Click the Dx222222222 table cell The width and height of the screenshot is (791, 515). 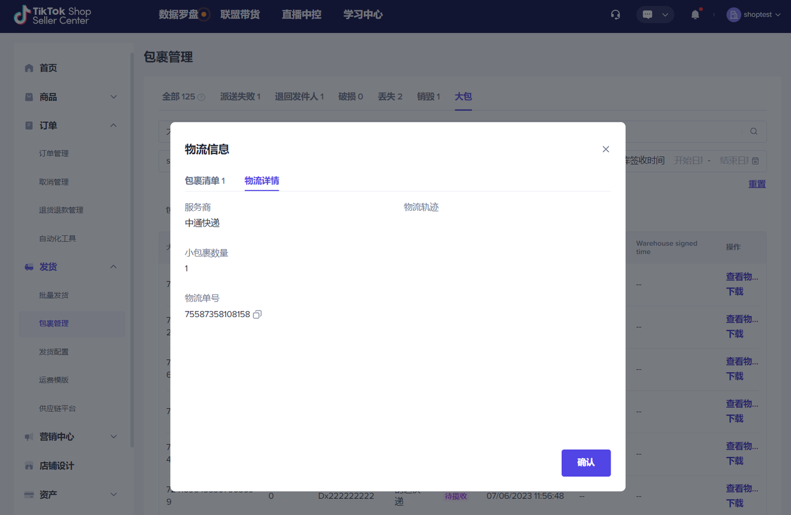click(346, 496)
